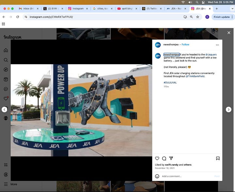View site information icon in address bar
The width and height of the screenshot is (235, 192).
(26, 17)
